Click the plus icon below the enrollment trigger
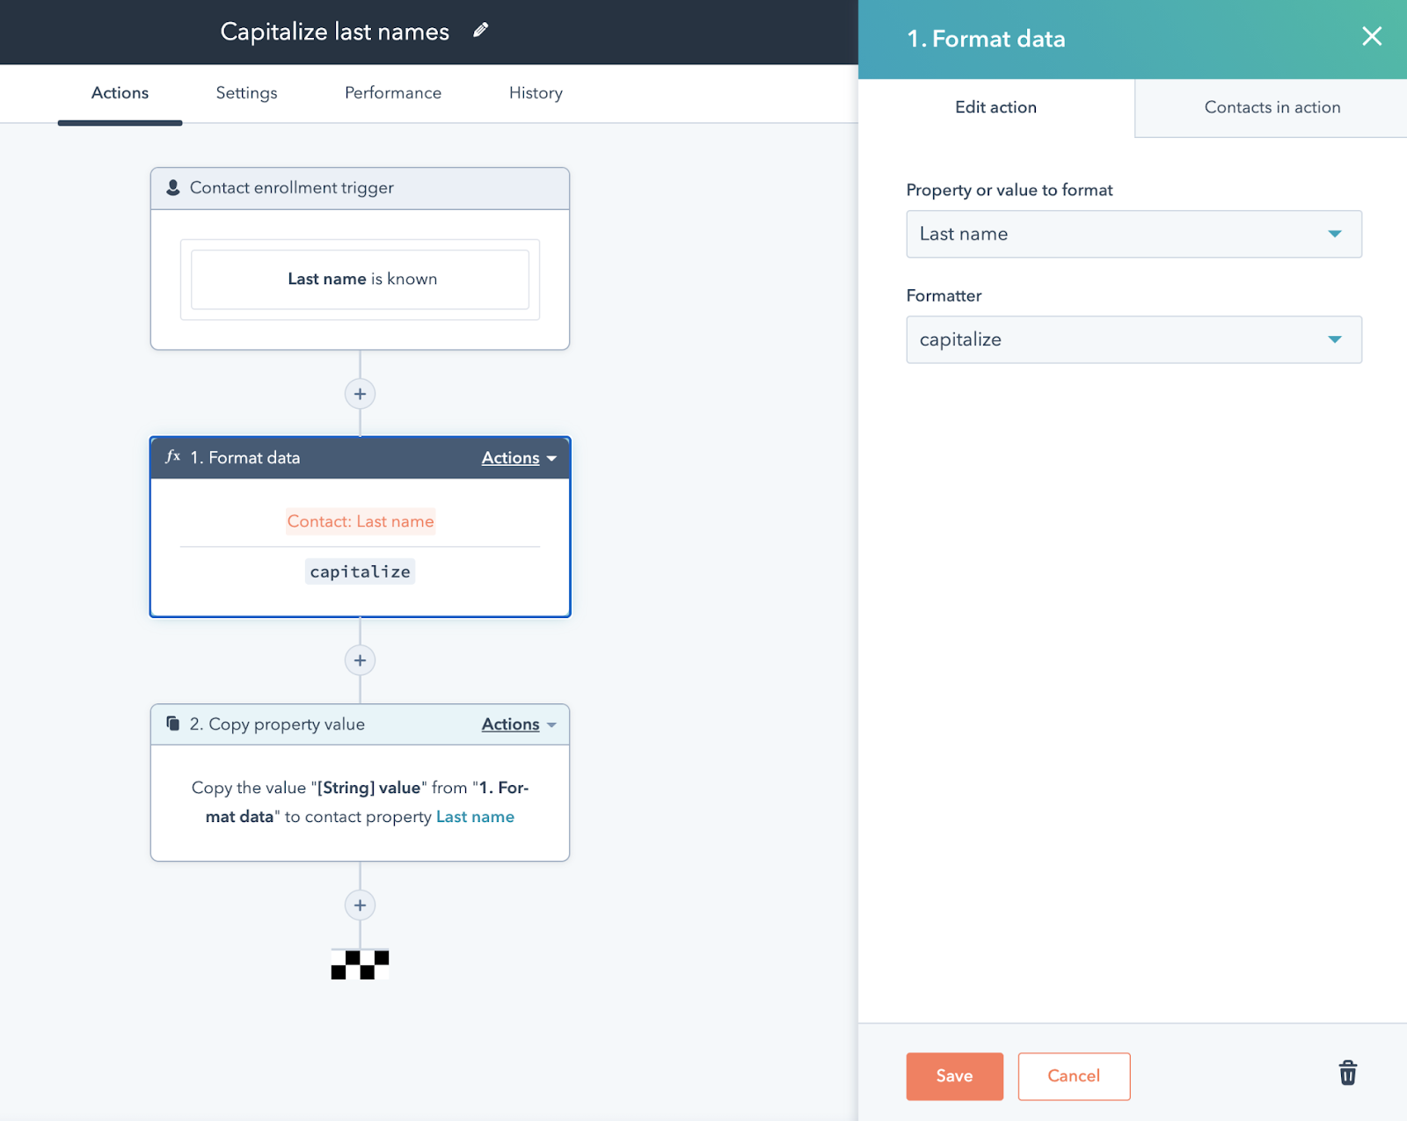The height and width of the screenshot is (1121, 1407). click(360, 393)
